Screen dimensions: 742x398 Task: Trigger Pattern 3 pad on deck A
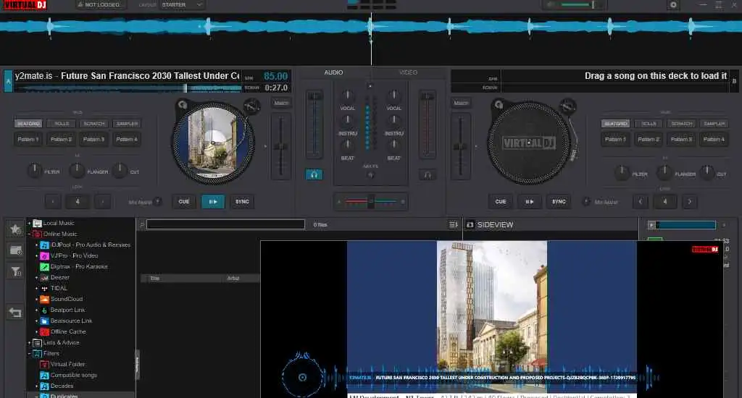coord(93,140)
